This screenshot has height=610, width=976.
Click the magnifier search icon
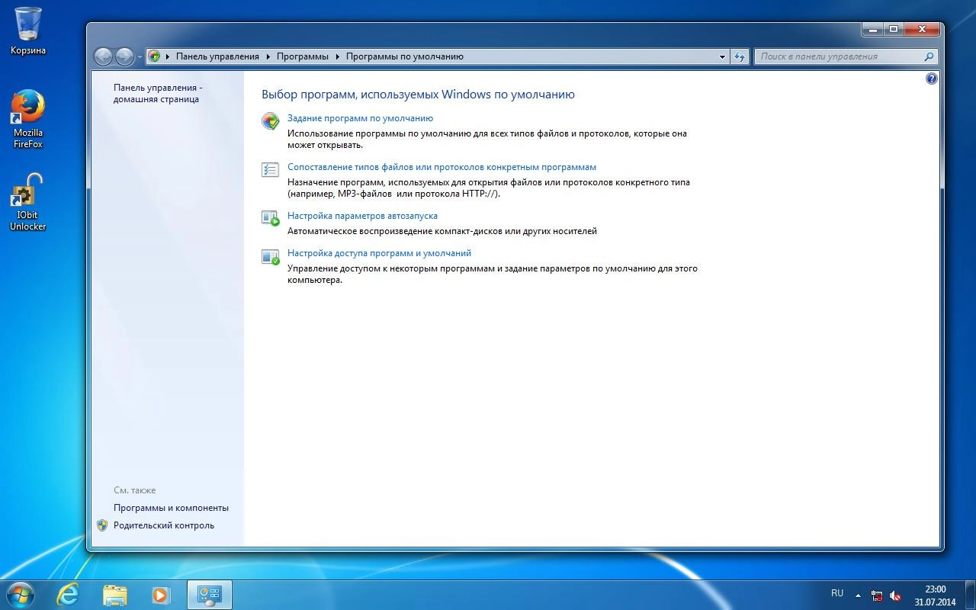point(929,56)
